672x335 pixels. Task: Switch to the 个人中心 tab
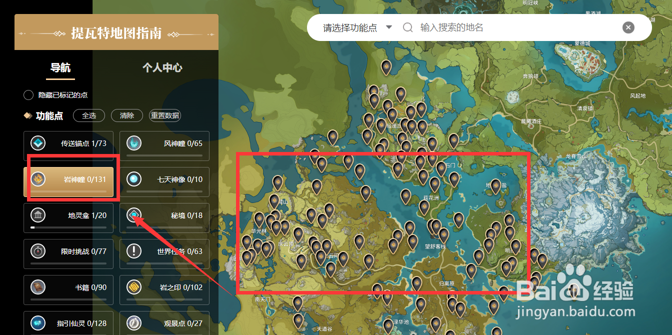pyautogui.click(x=162, y=67)
